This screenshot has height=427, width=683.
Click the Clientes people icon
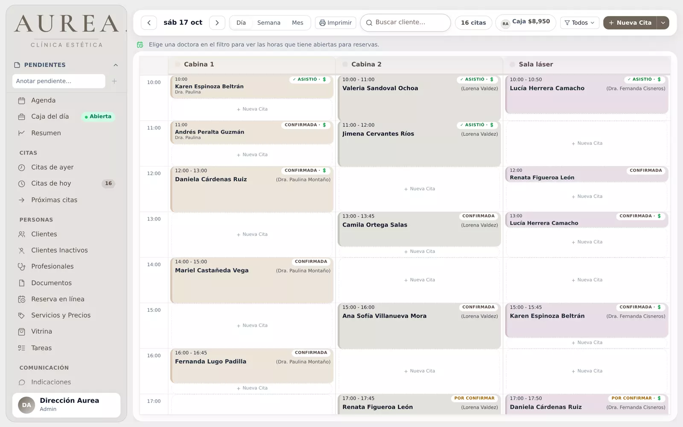[x=22, y=234]
